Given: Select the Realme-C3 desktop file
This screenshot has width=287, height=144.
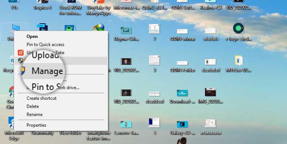Looking at the screenshot, I should (x=211, y=5).
